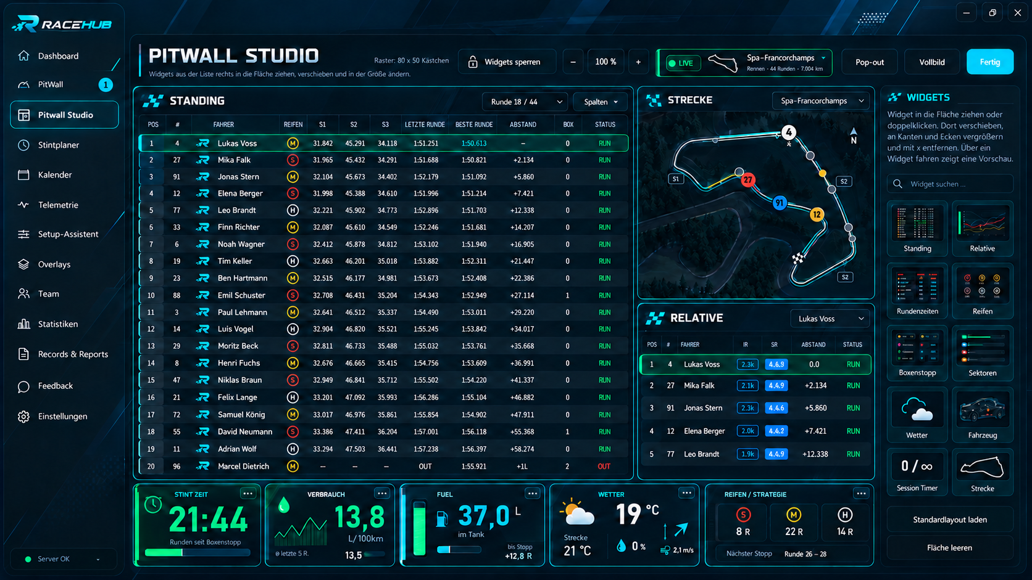Click the Stint Zeit progress bar
1032x580 pixels.
[198, 553]
